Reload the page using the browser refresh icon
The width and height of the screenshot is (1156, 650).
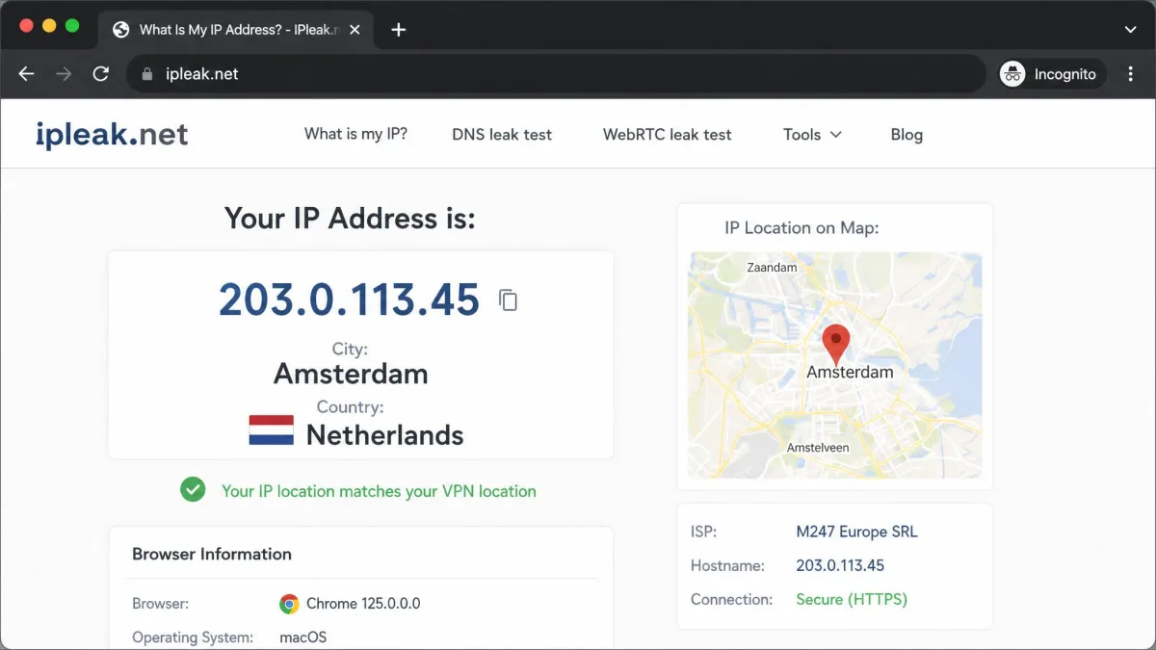(100, 74)
